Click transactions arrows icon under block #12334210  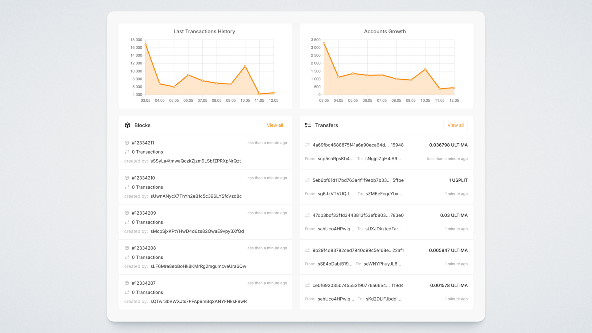click(127, 187)
